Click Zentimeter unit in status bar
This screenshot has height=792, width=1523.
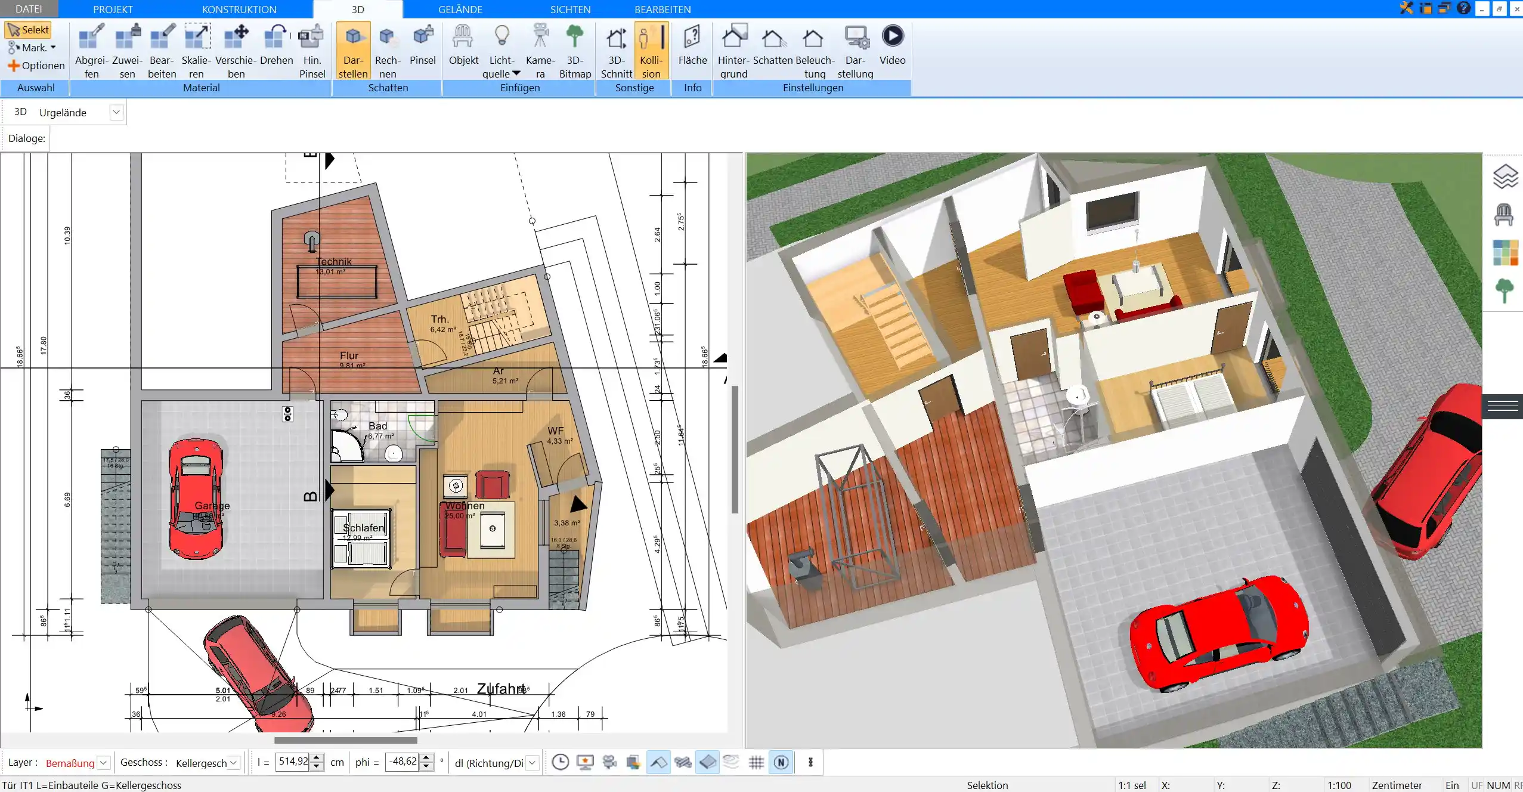[x=1397, y=785]
